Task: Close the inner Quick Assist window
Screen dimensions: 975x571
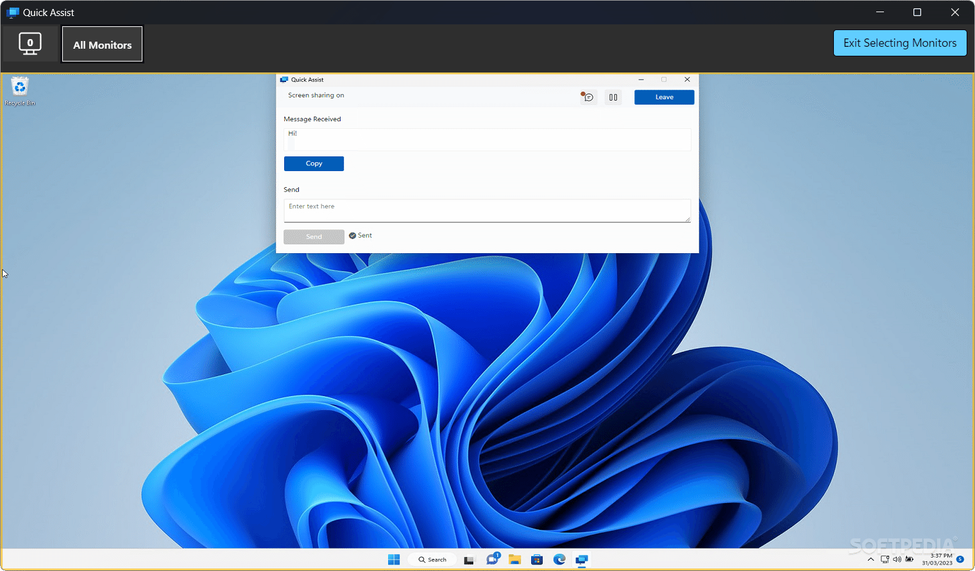Action: (x=687, y=79)
